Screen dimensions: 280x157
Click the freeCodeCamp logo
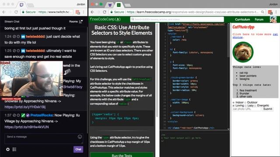(x=105, y=19)
